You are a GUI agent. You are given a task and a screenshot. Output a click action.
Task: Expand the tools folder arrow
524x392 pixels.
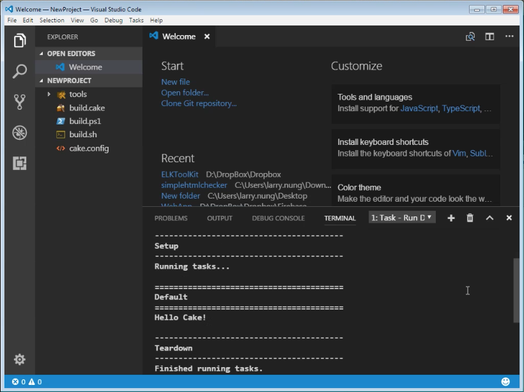pos(49,94)
